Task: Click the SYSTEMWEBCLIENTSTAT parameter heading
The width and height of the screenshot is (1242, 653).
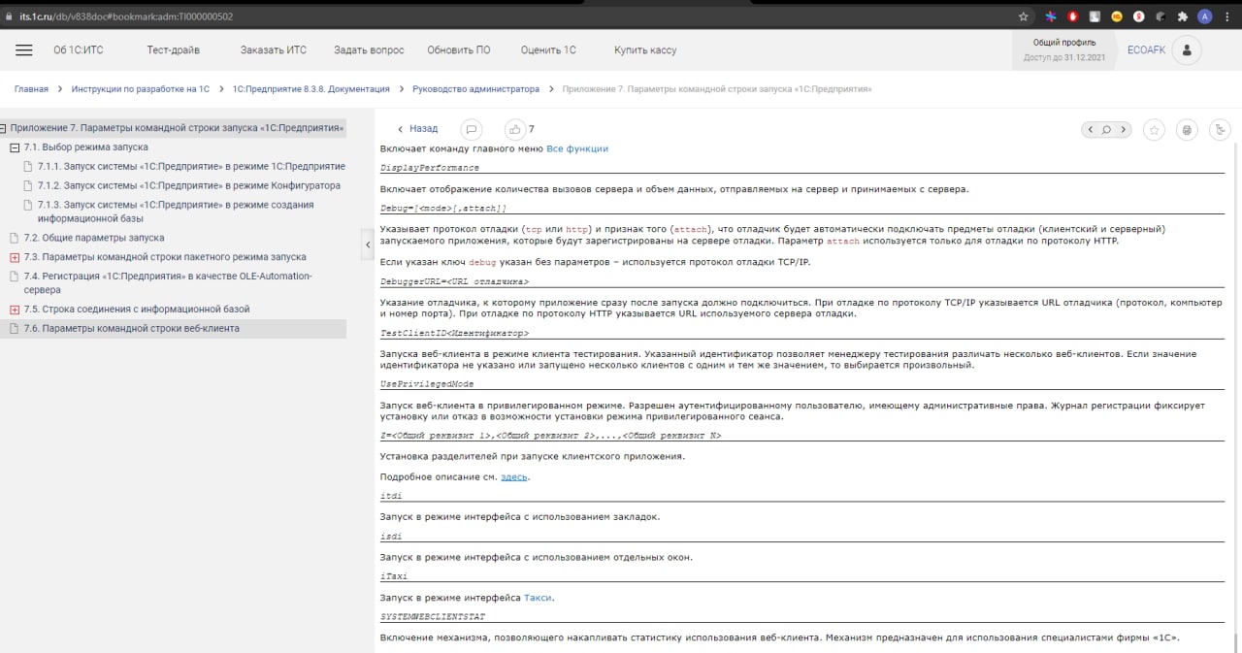Action: (x=433, y=616)
